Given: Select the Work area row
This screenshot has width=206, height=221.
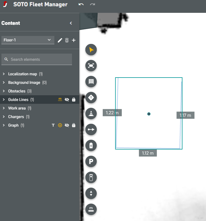Looking at the screenshot, I should coord(40,108).
